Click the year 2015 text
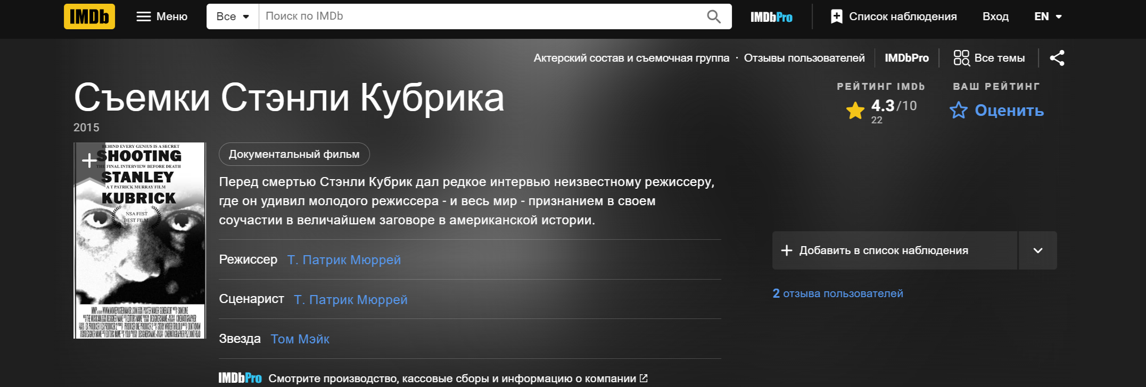 click(86, 128)
